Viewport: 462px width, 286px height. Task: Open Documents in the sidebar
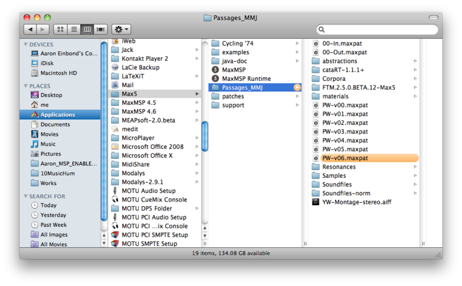50,124
